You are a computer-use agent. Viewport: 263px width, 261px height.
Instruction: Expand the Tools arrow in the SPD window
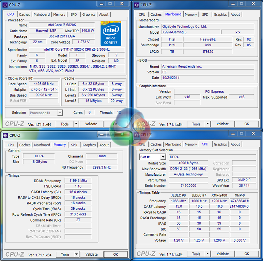pos(207,254)
